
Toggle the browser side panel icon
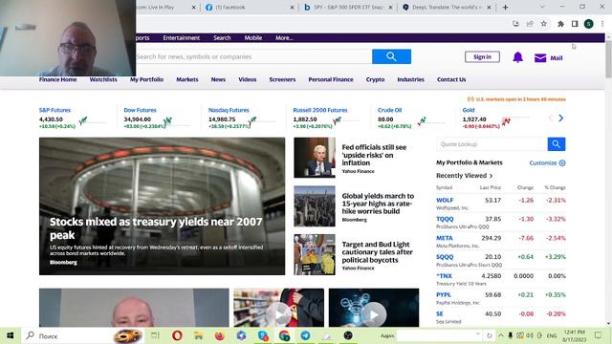pyautogui.click(x=575, y=24)
